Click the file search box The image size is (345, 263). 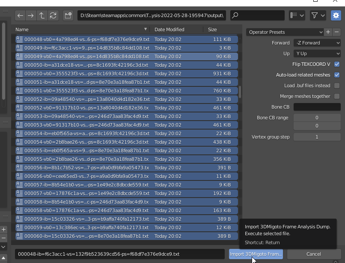point(257,15)
